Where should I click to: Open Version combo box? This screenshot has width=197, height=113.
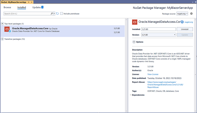pyautogui.click(x=158, y=35)
